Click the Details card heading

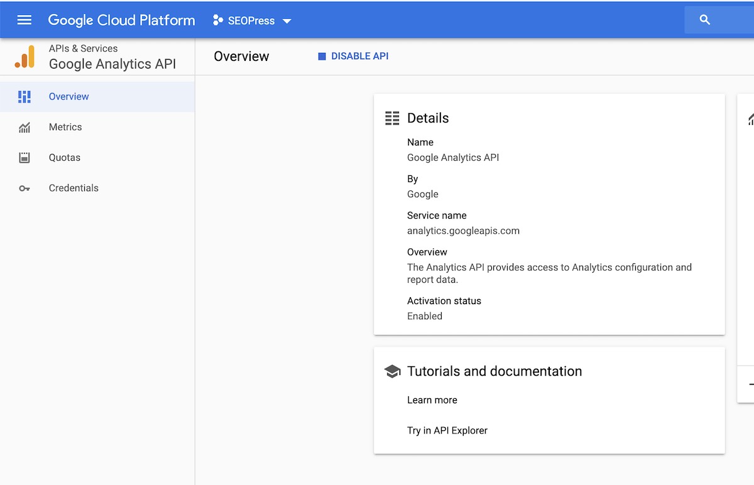pos(428,118)
